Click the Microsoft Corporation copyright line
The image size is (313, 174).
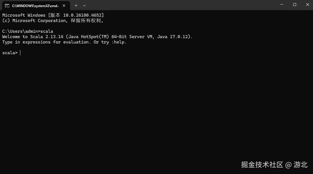click(x=53, y=21)
